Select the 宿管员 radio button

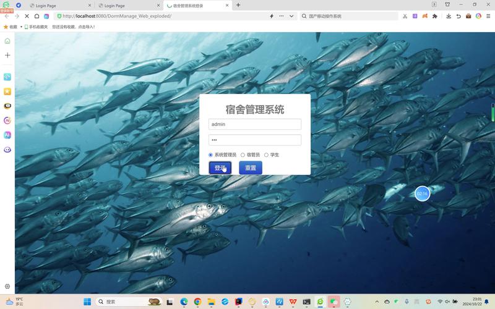coord(243,155)
